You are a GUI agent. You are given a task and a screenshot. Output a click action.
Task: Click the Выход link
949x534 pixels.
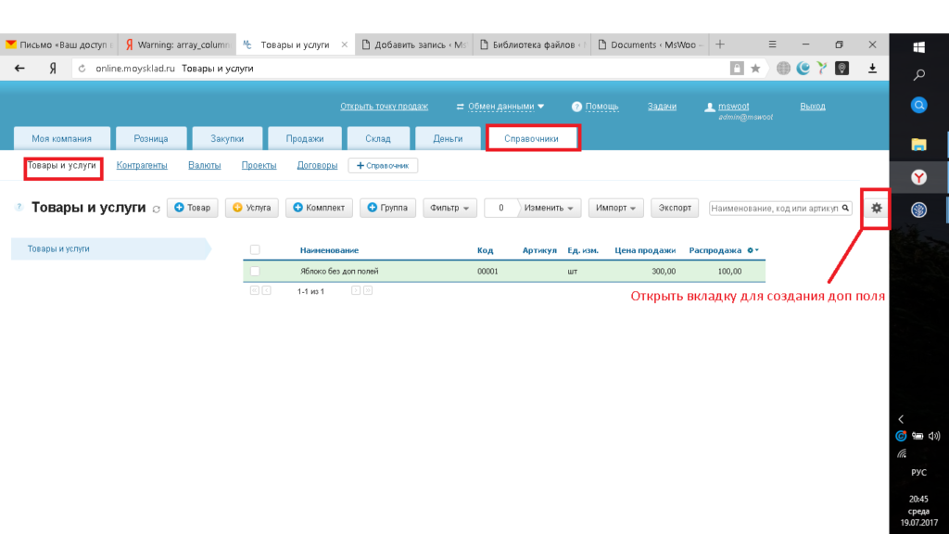pos(812,106)
